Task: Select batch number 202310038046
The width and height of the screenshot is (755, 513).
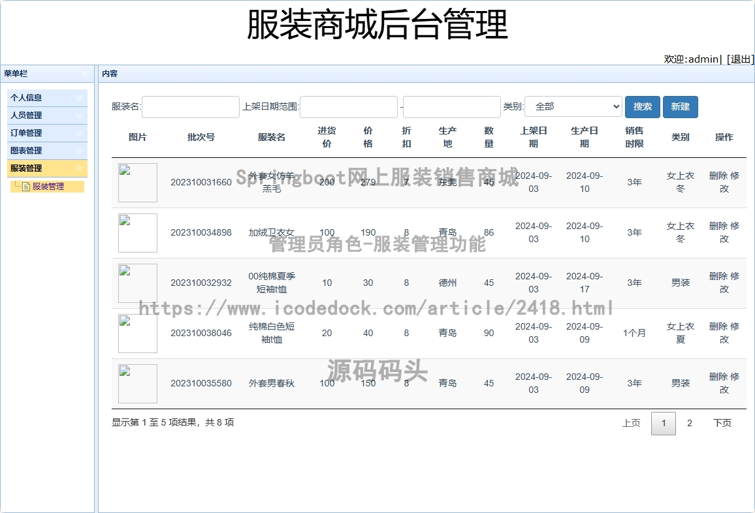Action: coord(201,333)
